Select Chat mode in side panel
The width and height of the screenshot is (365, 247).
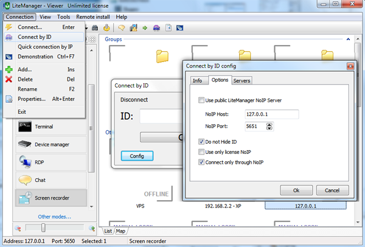51,180
